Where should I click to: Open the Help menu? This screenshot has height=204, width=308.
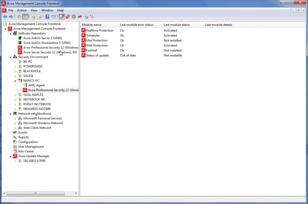pyautogui.click(x=60, y=11)
